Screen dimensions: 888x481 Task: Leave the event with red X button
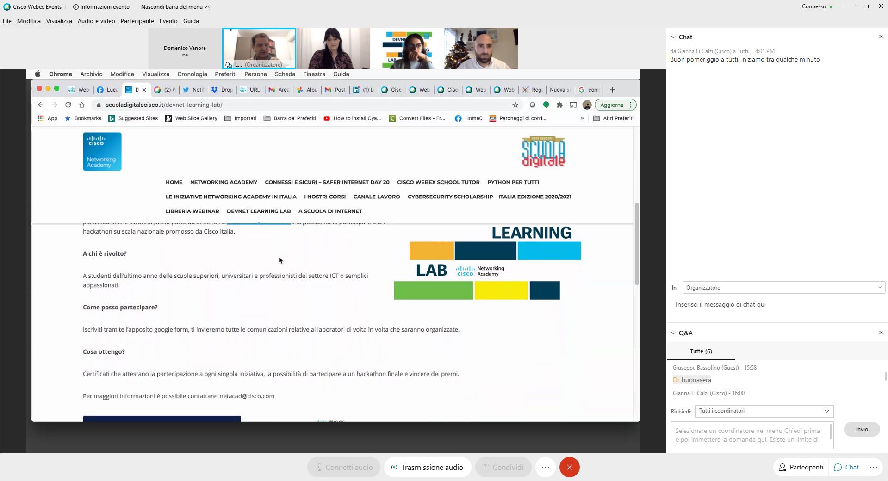click(x=570, y=467)
